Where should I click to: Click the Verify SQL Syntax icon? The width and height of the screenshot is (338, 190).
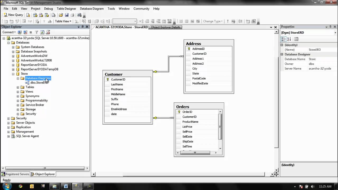coord(233,21)
